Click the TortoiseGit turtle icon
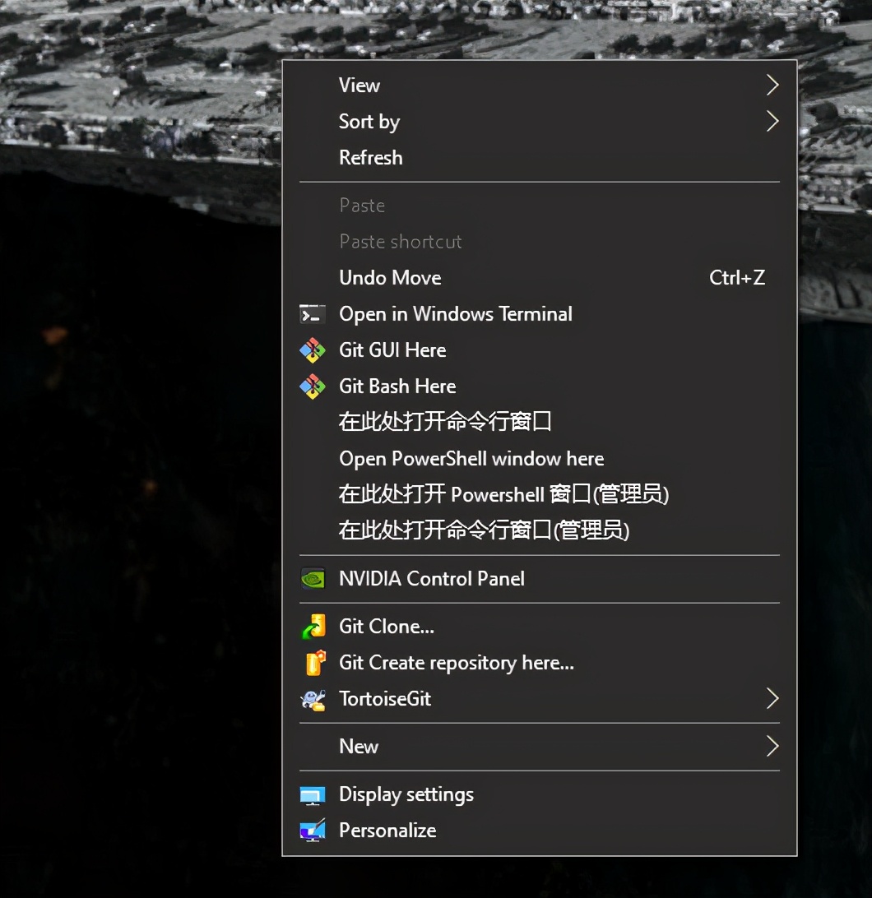The width and height of the screenshot is (872, 898). 313,698
